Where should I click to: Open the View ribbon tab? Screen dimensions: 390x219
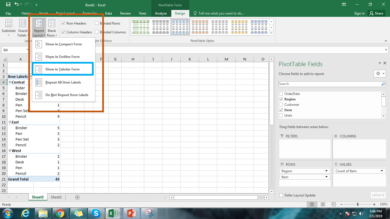click(142, 13)
